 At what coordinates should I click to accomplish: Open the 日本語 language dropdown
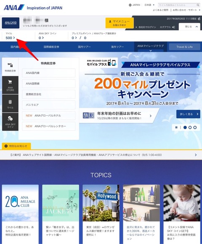(x=149, y=5)
